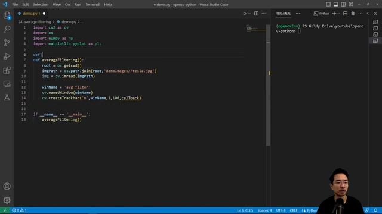The width and height of the screenshot is (382, 214).
Task: Split the editor to the right
Action: [256, 14]
